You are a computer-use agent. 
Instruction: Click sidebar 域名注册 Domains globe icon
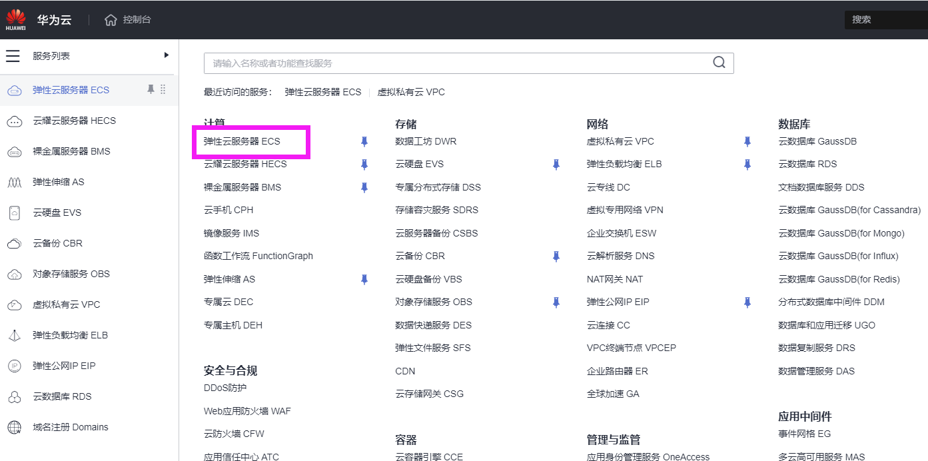click(x=14, y=428)
